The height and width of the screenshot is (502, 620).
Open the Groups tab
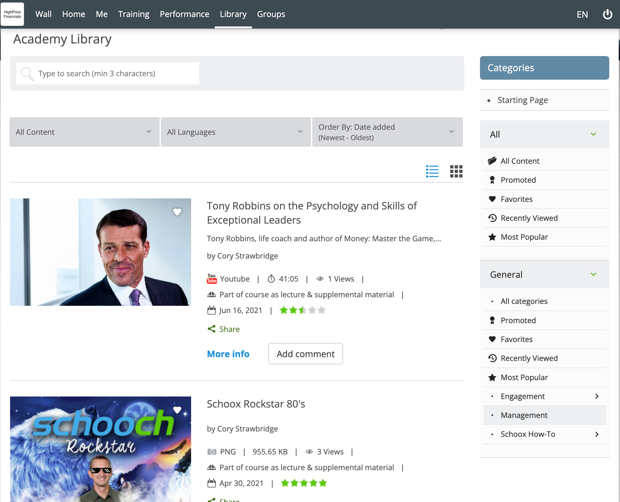271,14
